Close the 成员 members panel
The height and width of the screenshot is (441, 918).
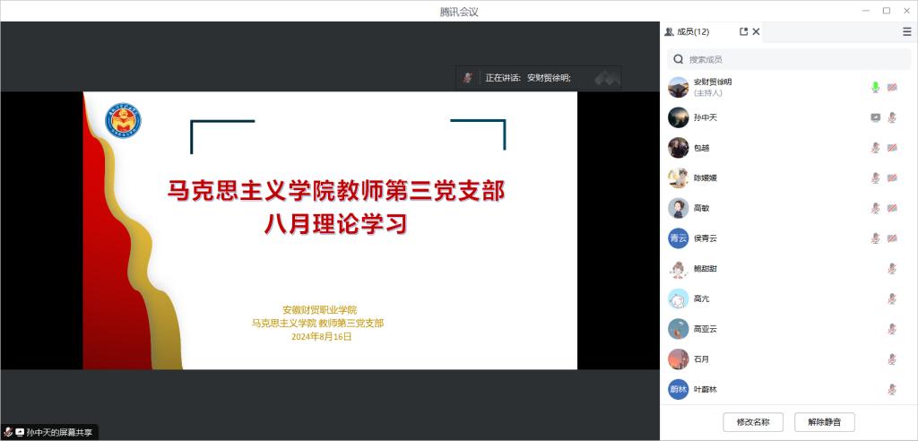point(756,31)
